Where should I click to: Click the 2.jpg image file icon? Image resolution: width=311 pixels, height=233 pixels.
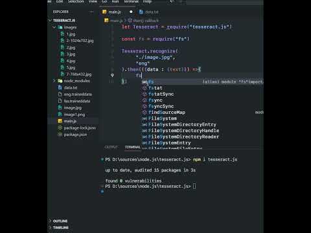pyautogui.click(x=62, y=47)
